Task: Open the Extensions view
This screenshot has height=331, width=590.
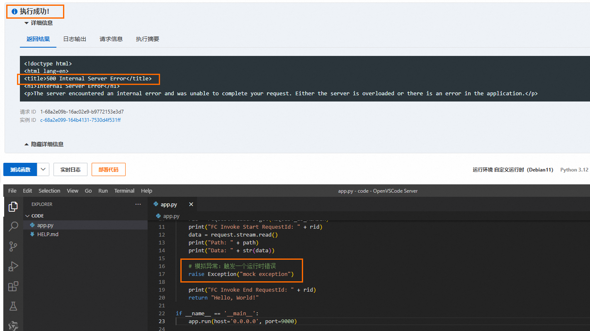Action: coord(13,286)
